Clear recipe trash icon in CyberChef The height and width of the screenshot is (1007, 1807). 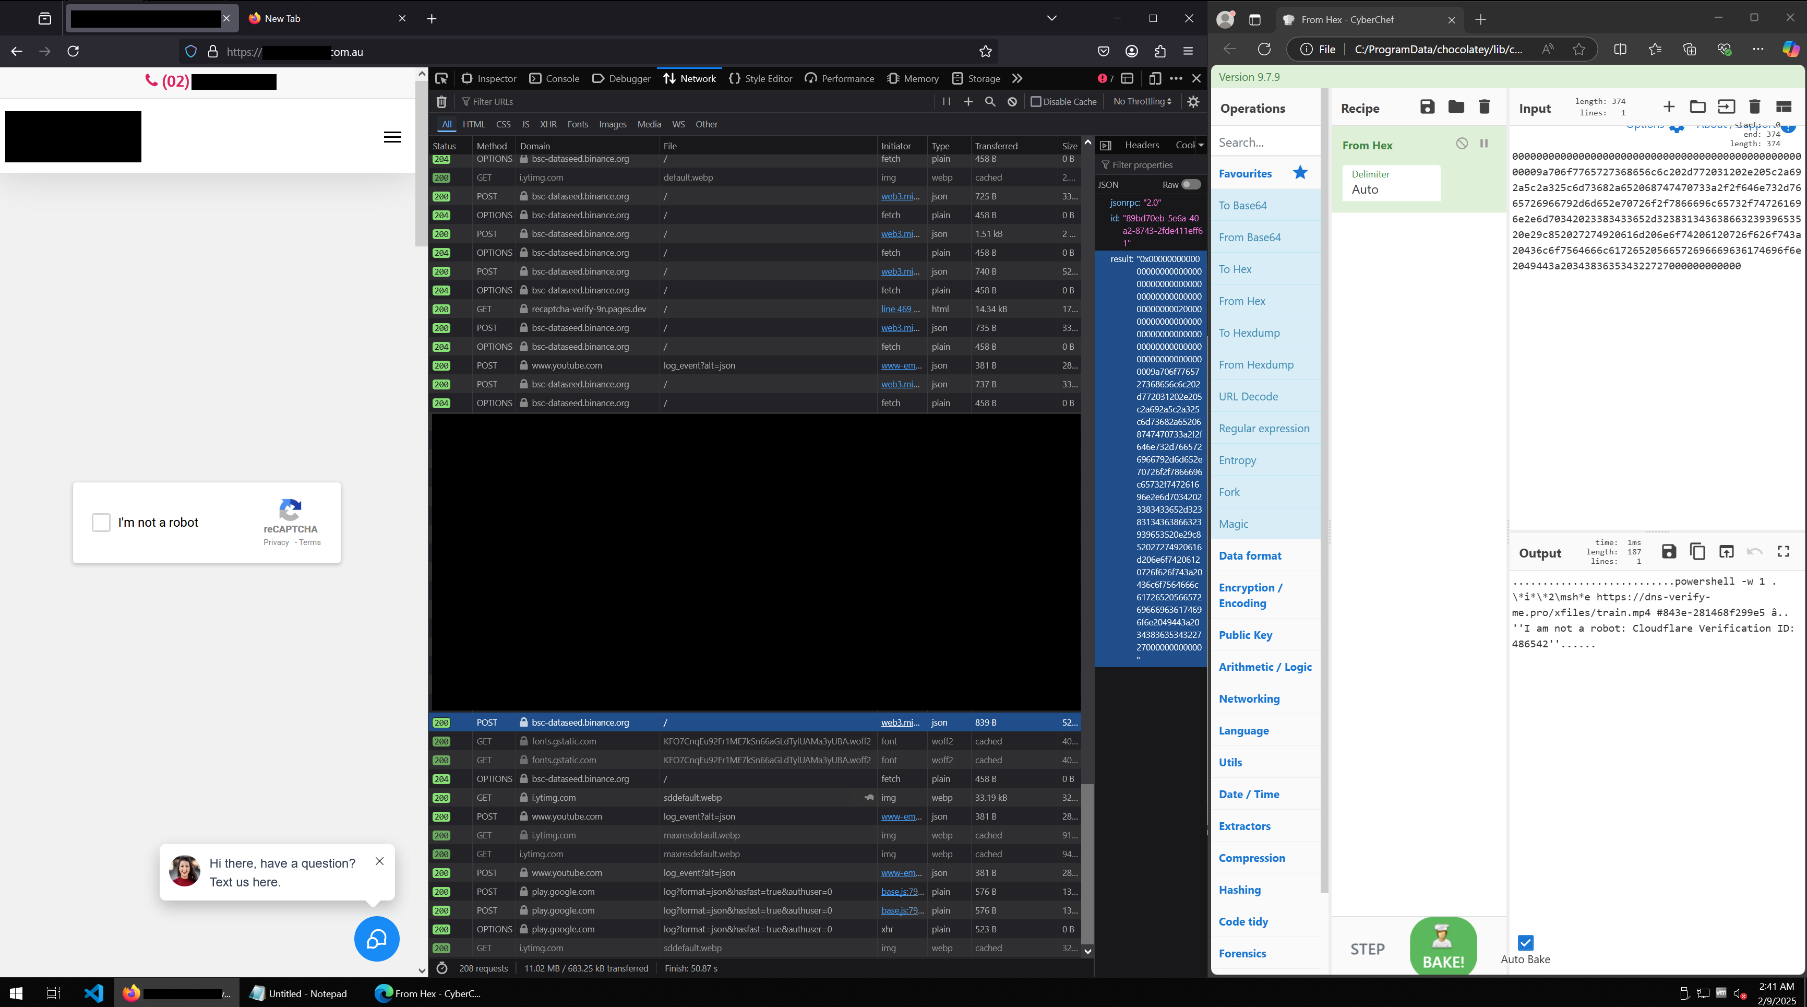[1485, 106]
